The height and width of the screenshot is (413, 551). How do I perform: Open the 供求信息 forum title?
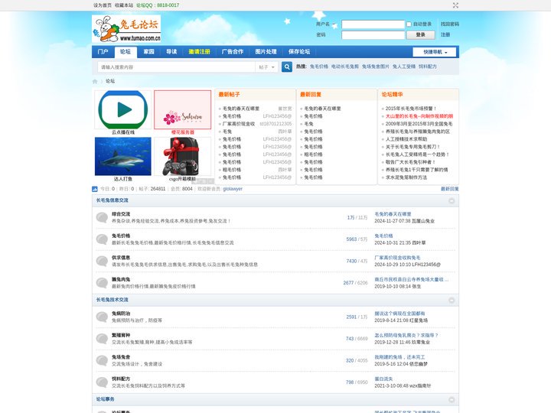[121, 258]
